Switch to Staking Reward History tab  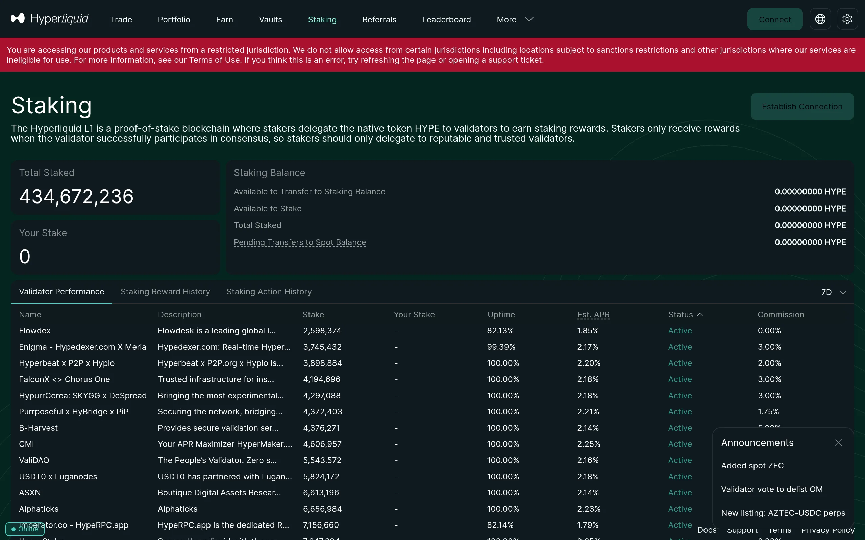[x=165, y=291]
